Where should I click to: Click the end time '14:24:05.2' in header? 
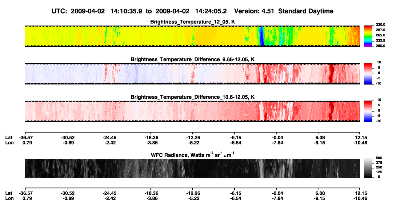tap(211, 11)
